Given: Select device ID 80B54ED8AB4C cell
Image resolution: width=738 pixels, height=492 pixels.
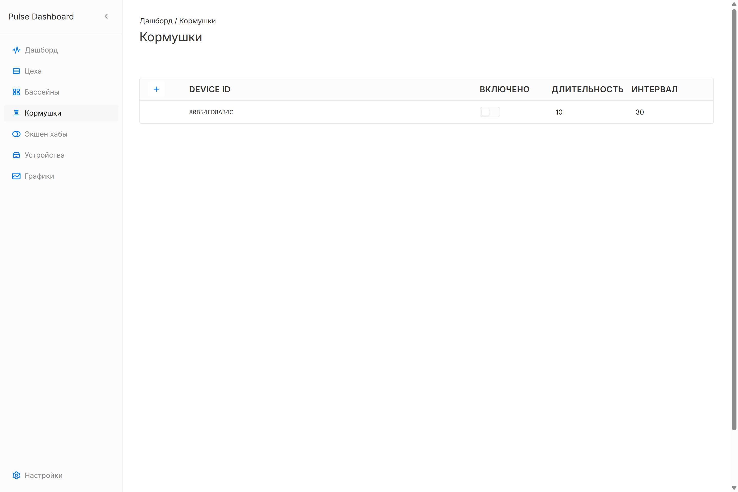Looking at the screenshot, I should pyautogui.click(x=211, y=112).
